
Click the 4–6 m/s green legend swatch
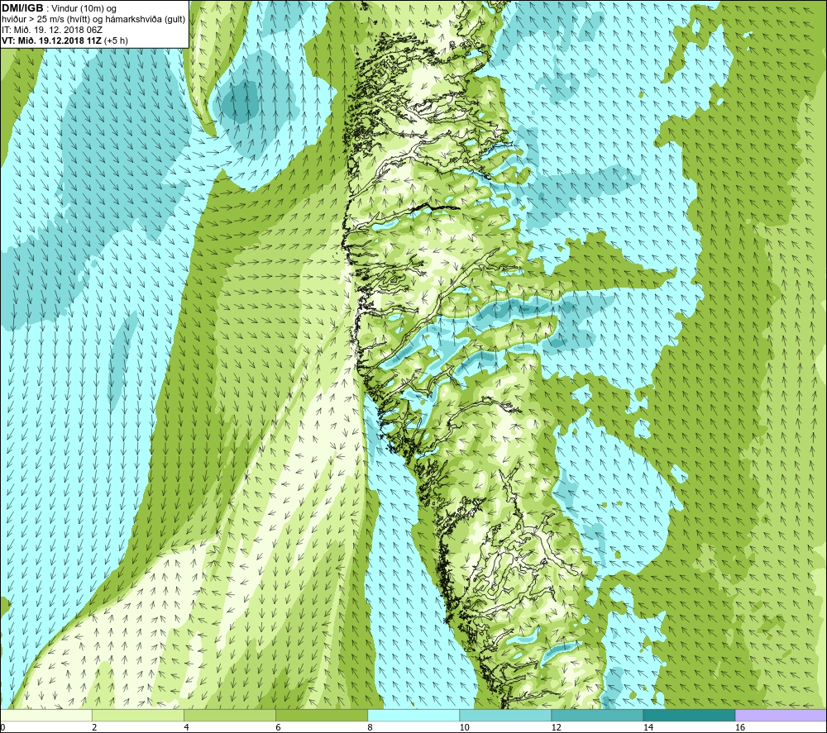(x=230, y=715)
